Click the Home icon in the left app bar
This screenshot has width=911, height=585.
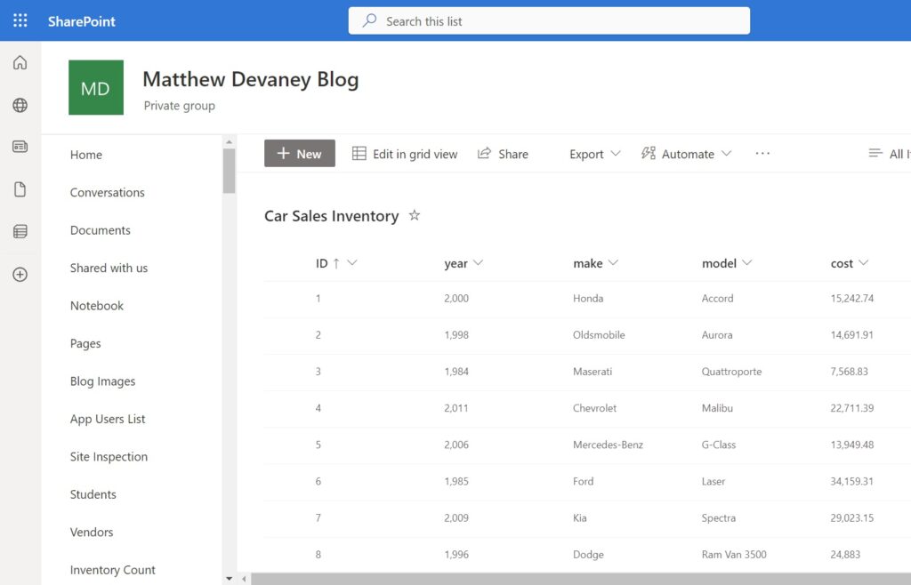(20, 62)
